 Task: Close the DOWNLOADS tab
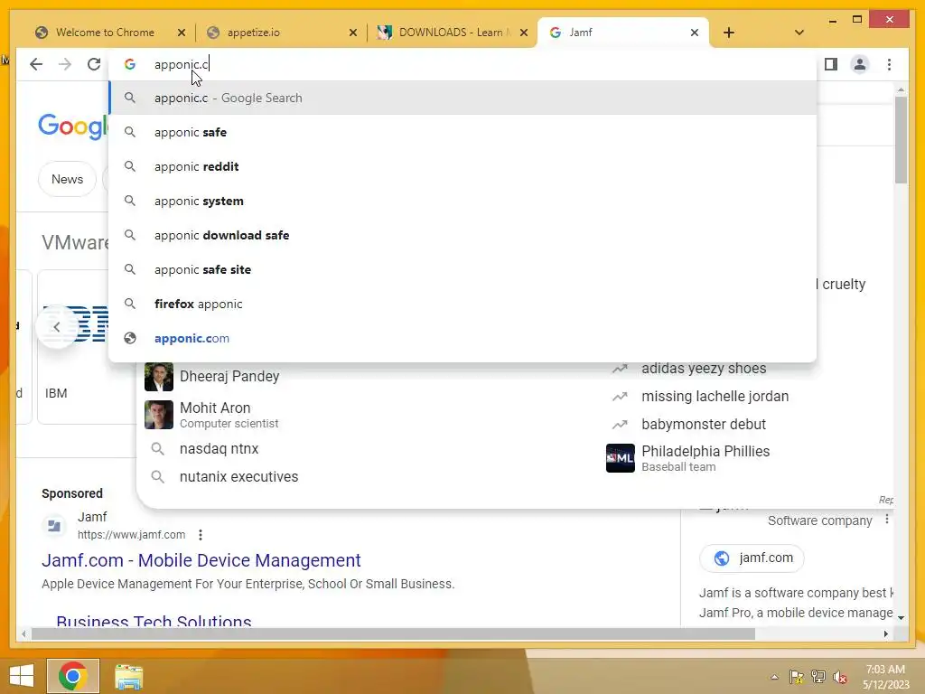point(523,33)
